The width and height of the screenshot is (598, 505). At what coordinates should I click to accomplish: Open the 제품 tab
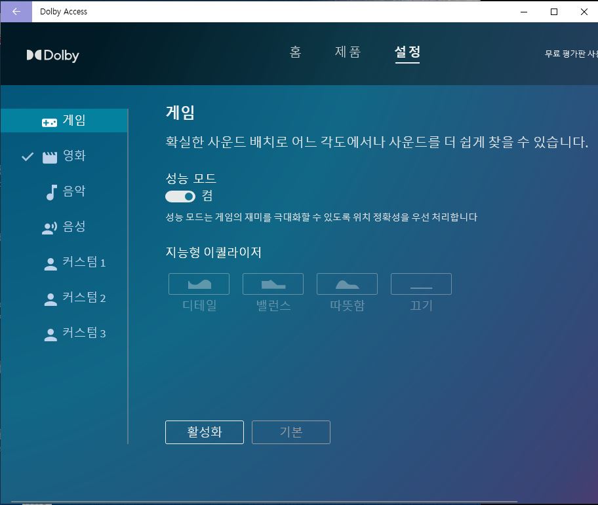(348, 52)
